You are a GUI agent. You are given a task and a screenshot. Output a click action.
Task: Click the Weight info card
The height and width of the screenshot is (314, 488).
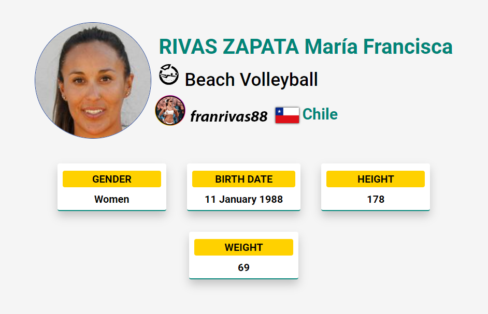[243, 256]
